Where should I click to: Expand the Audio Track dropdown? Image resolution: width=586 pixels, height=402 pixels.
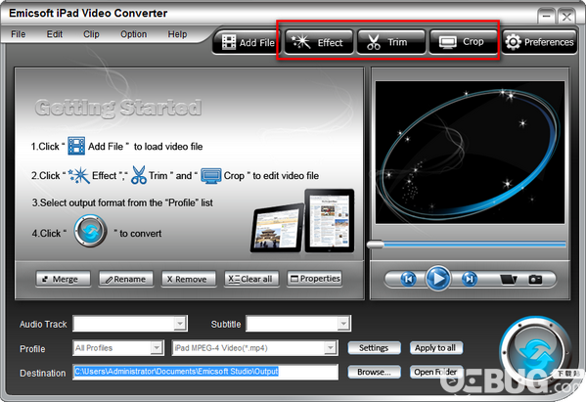coord(180,324)
